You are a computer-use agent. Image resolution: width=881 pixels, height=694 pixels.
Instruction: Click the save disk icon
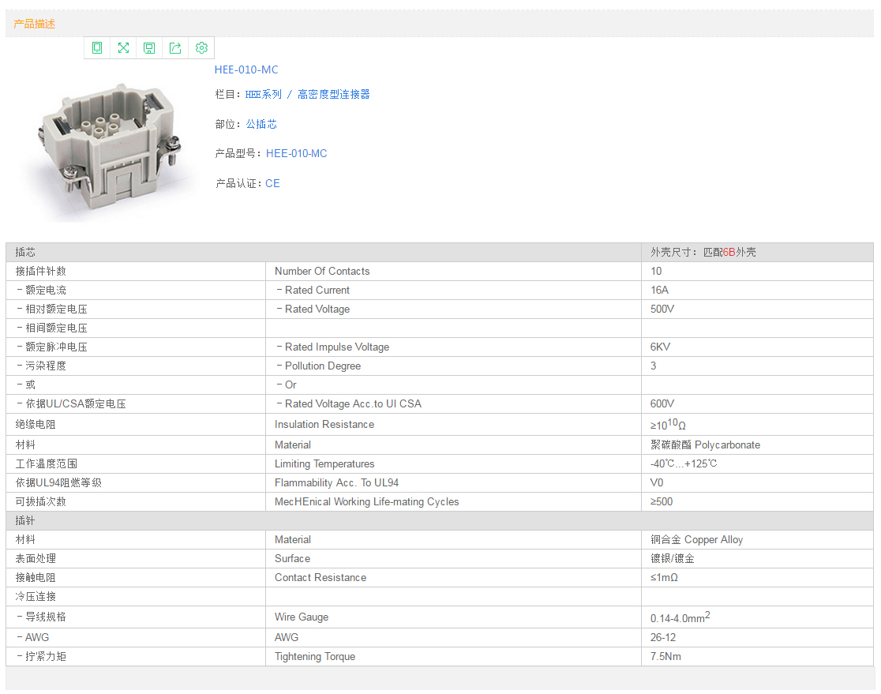149,48
